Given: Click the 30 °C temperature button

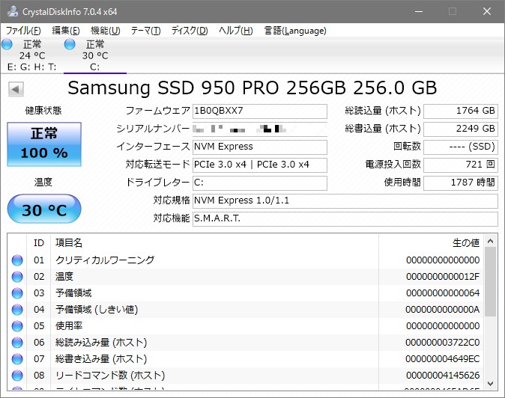Looking at the screenshot, I should (x=44, y=209).
